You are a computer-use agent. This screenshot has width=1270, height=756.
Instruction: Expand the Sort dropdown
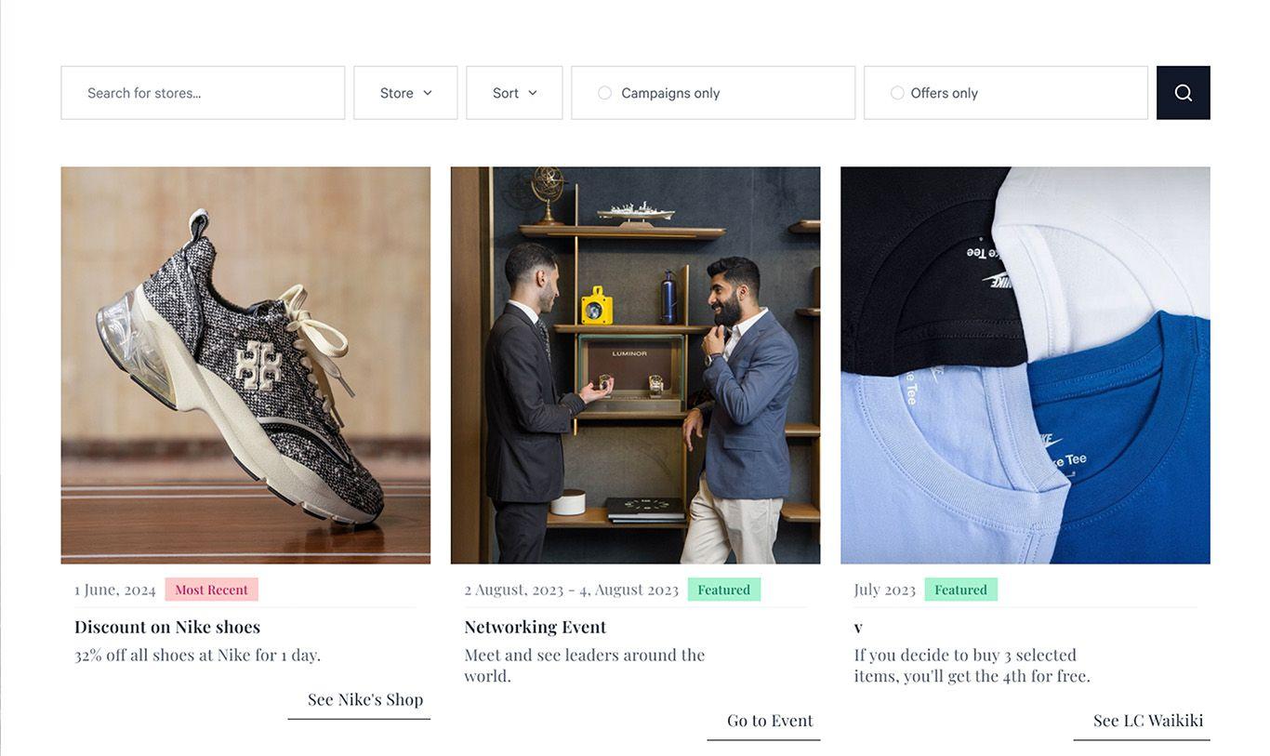[514, 93]
